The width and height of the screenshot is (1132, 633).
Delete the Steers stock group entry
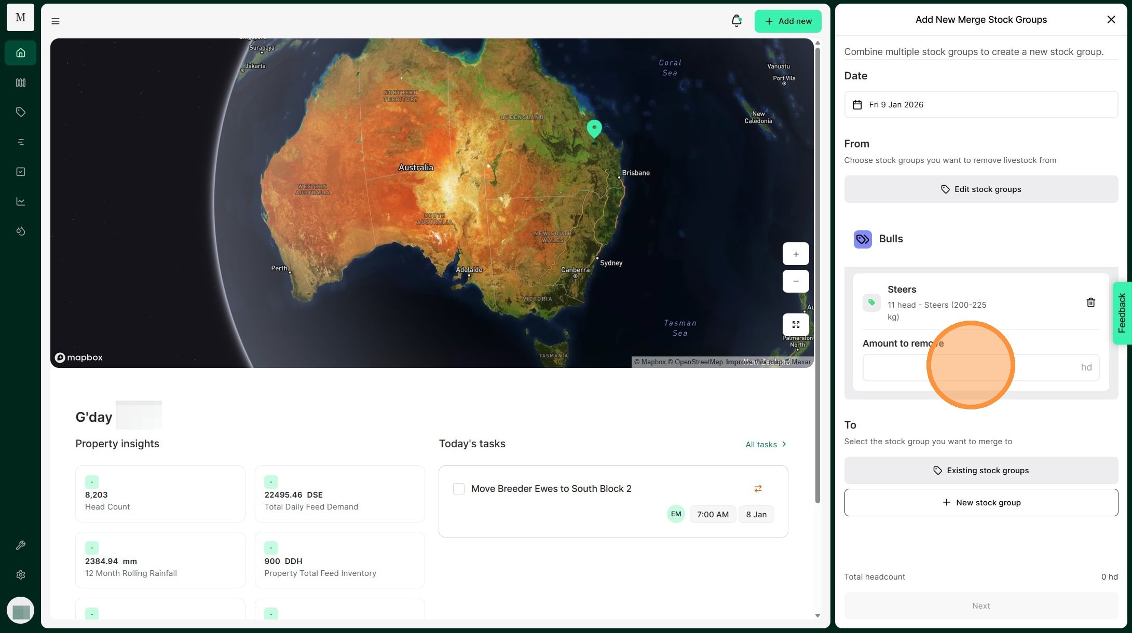pos(1090,302)
